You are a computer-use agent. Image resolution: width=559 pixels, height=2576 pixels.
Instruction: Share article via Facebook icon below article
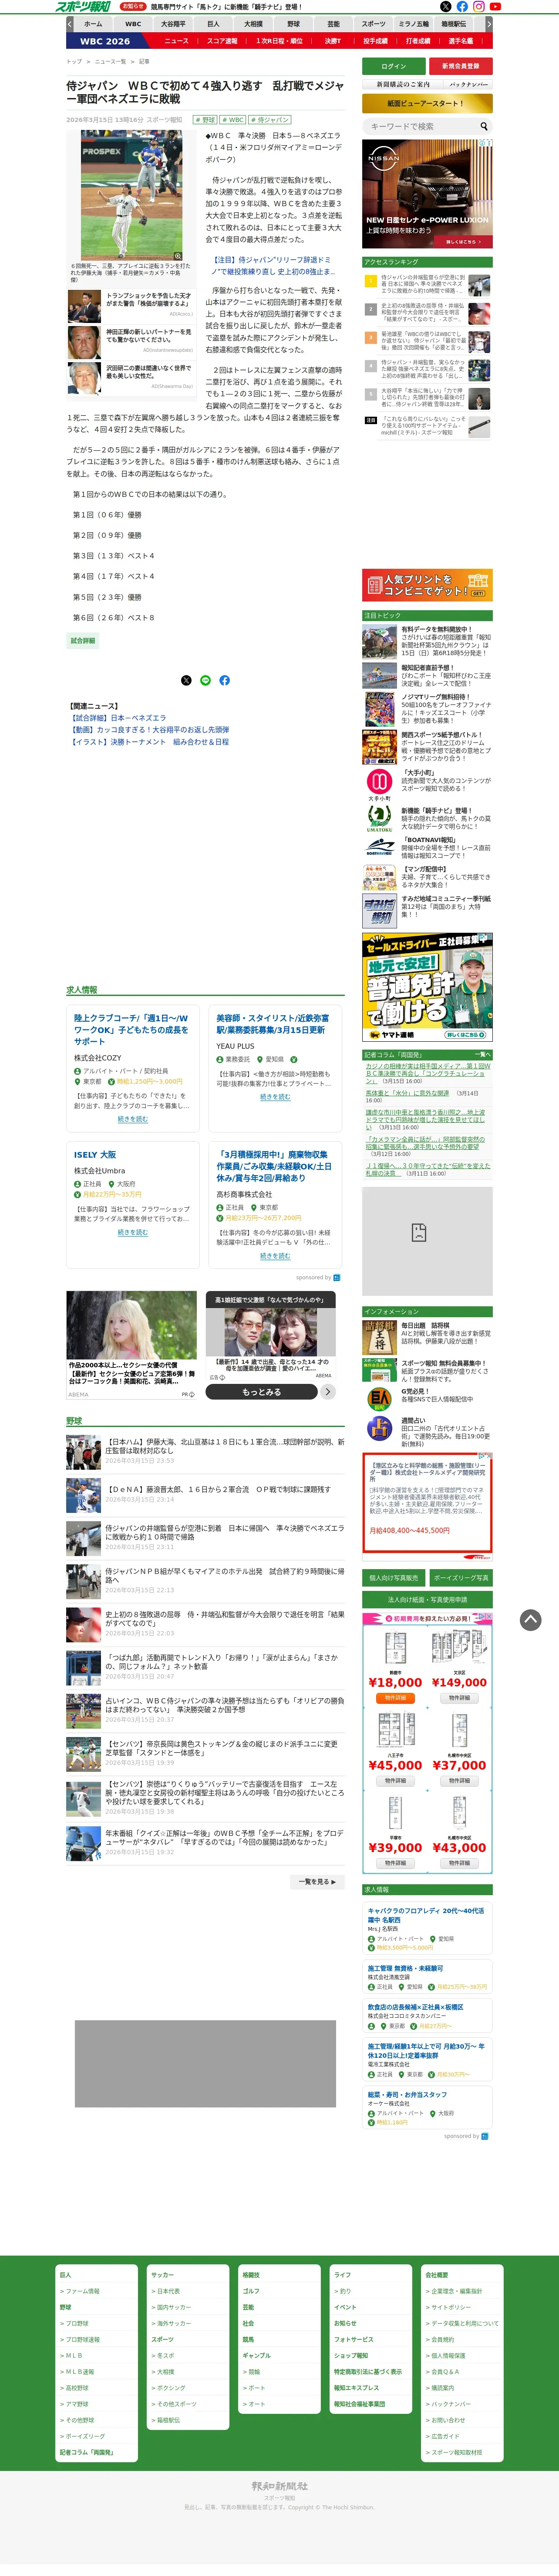click(225, 680)
